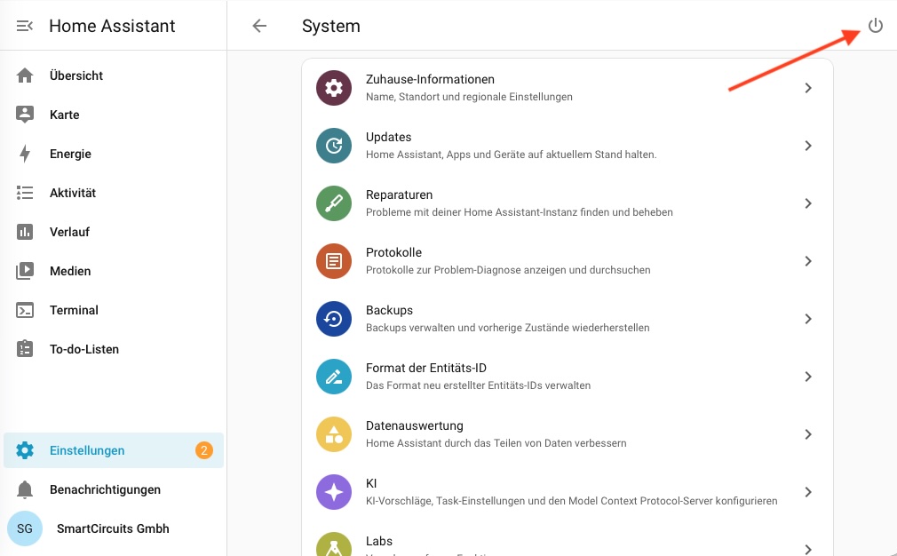Click 'Backups verwalten und vorherige Zustände wiederherstellen' text
This screenshot has height=556, width=897.
point(507,328)
